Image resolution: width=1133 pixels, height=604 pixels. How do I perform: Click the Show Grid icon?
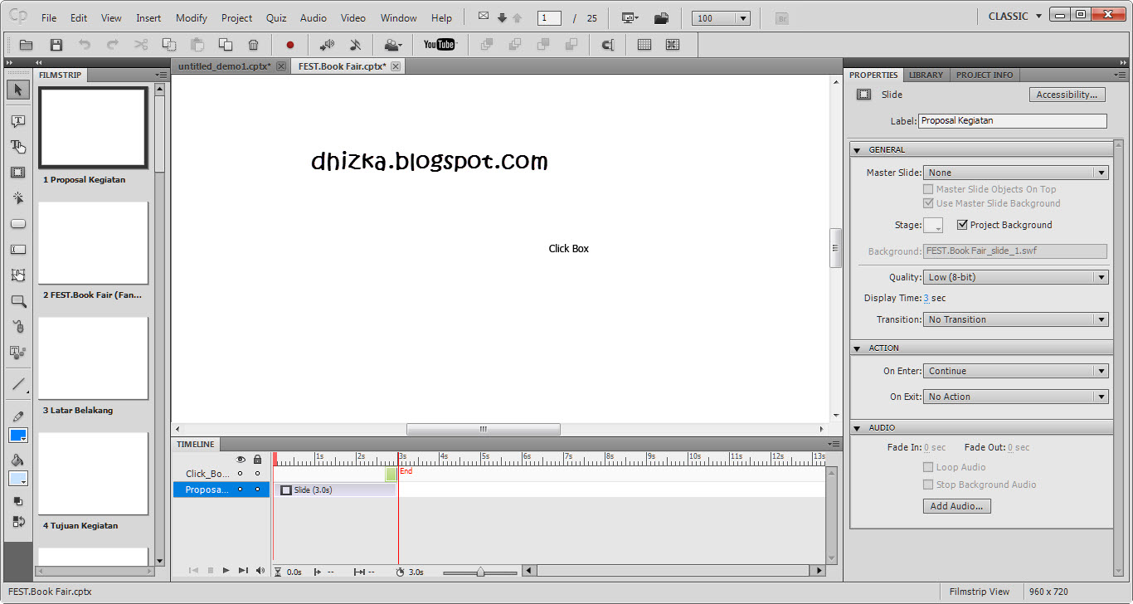click(644, 45)
